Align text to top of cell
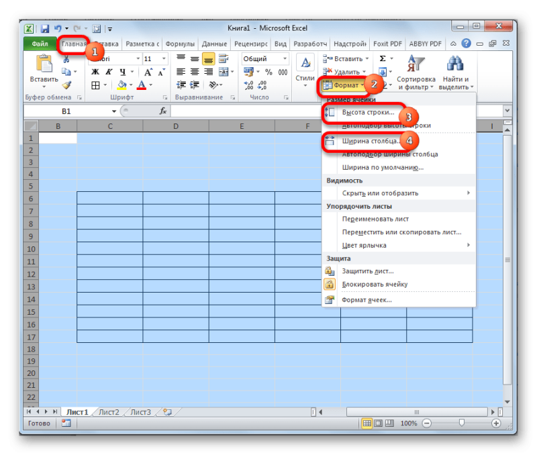The height and width of the screenshot is (455, 537). 181,58
